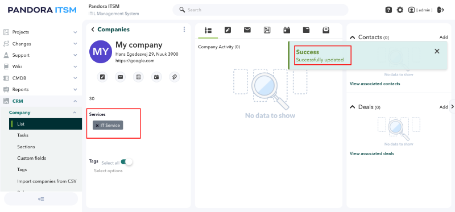Open the files folder tab icon
The width and height of the screenshot is (455, 212).
306,30
